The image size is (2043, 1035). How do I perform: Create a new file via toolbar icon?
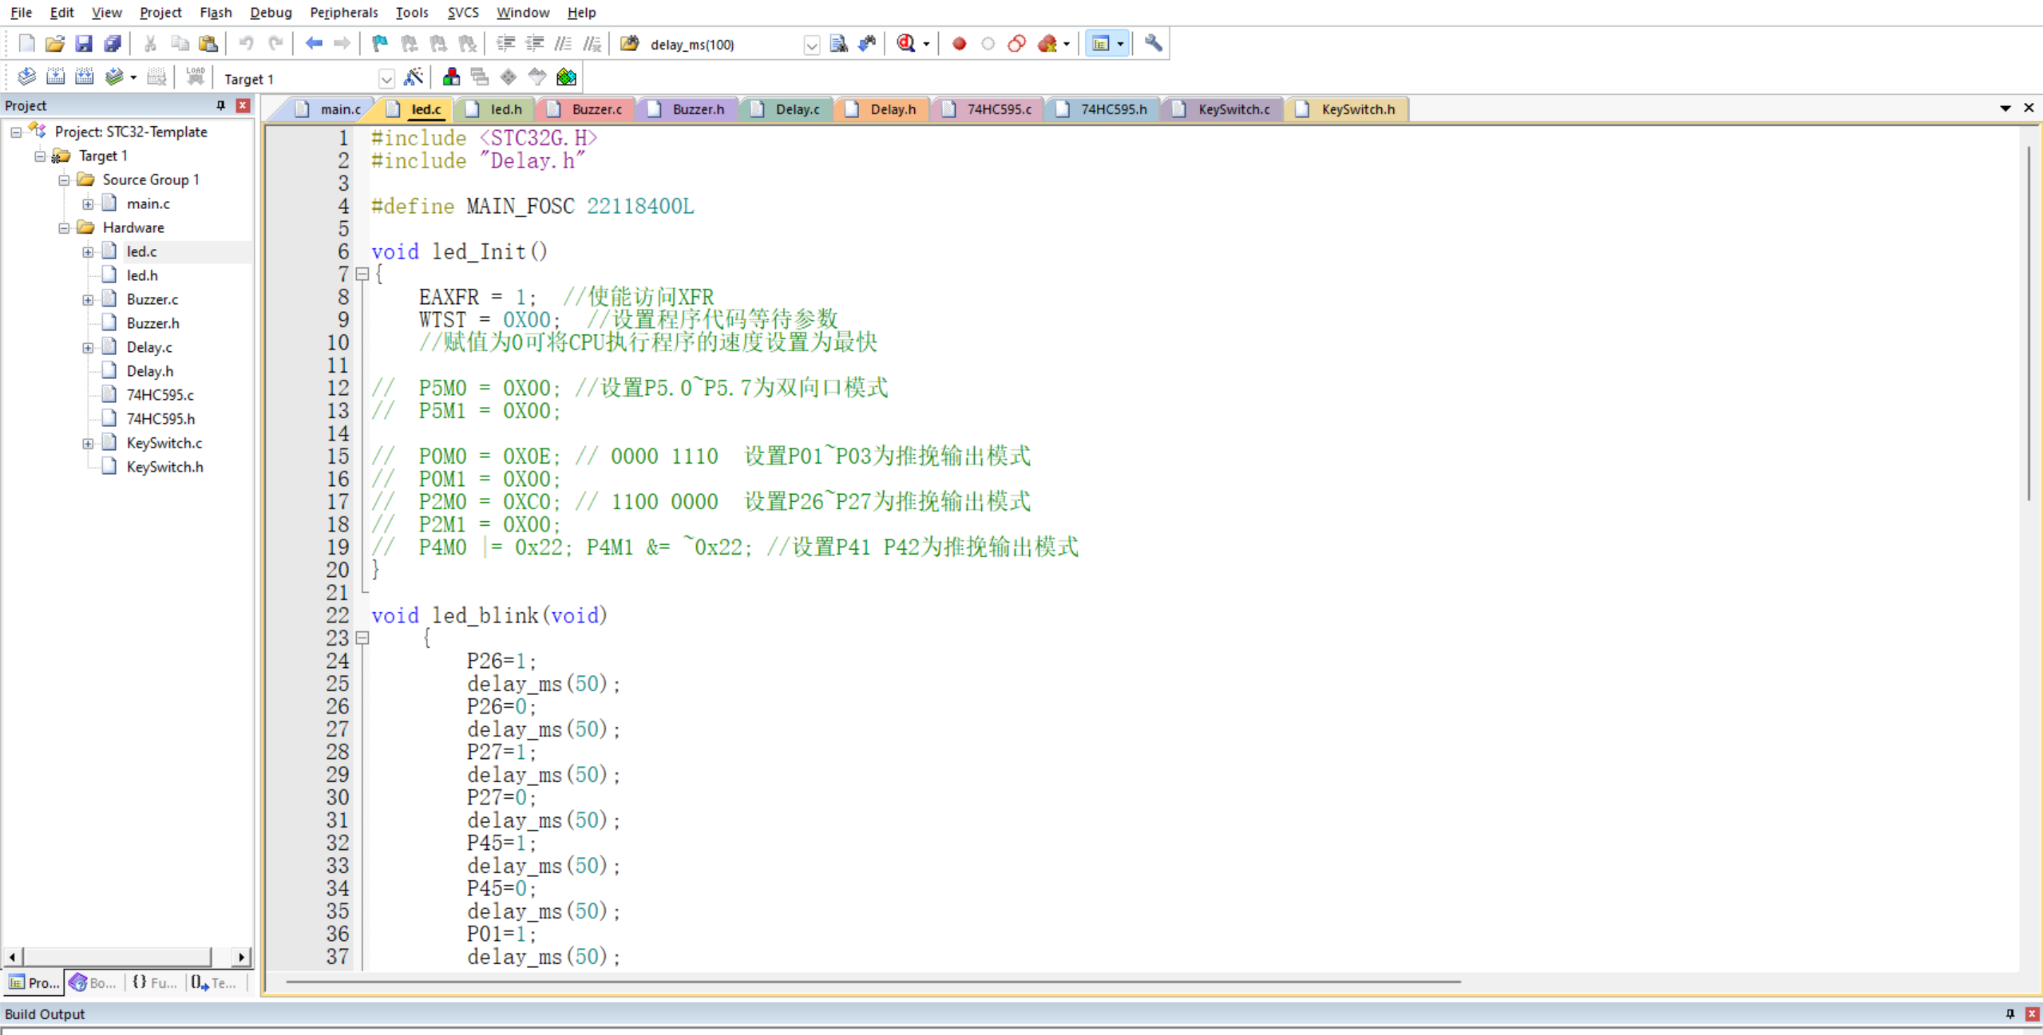(x=26, y=44)
